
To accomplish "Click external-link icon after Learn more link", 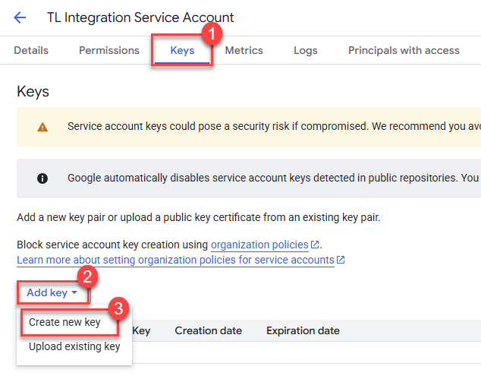I will coord(341,260).
